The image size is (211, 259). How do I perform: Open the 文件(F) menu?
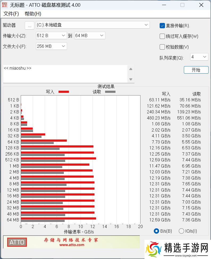pos(11,14)
